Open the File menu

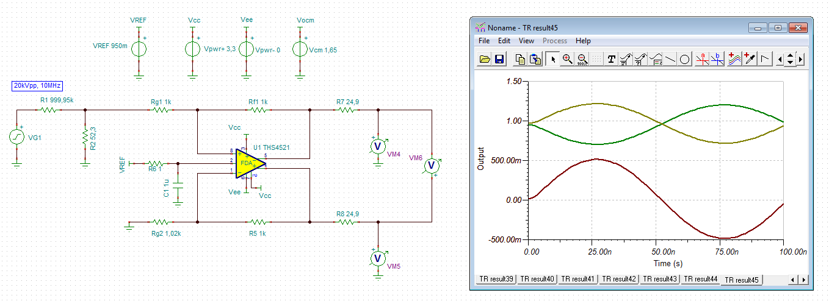click(x=484, y=41)
